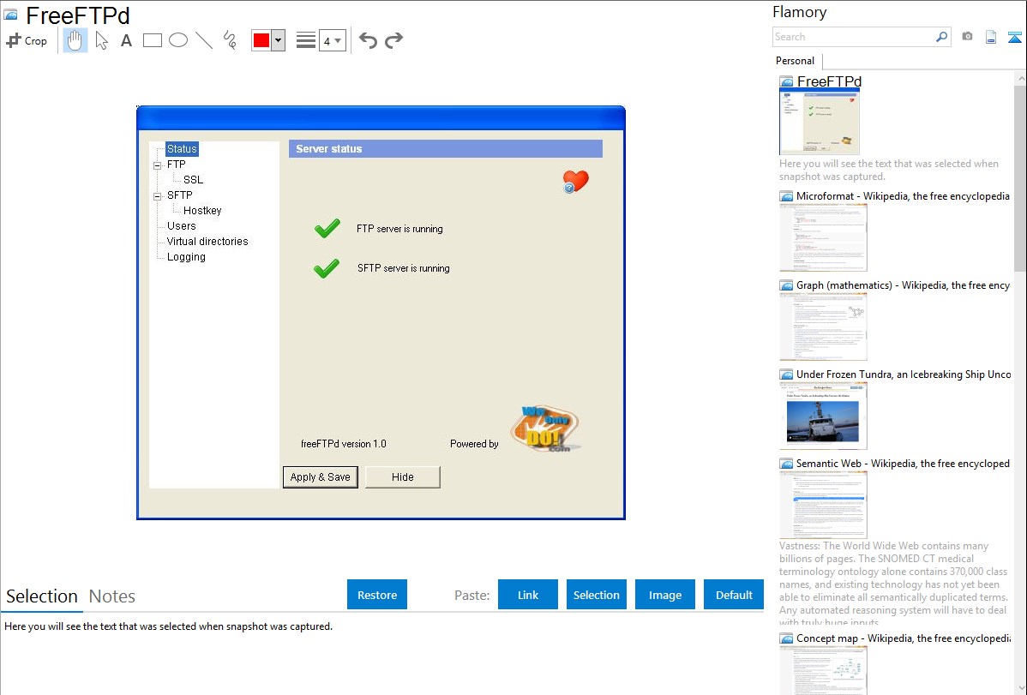The width and height of the screenshot is (1027, 695).
Task: Select the Hand pan tool
Action: click(x=75, y=40)
